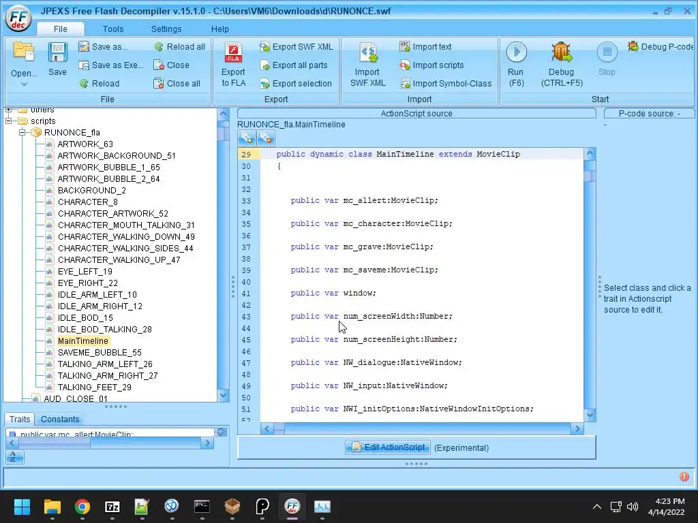Select CHARACTER_MOUTH_TALKING_31 script
698x523 pixels.
click(x=126, y=225)
